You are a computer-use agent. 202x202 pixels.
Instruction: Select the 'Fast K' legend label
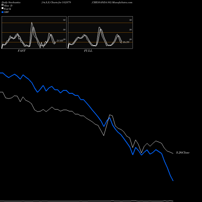[x=7, y=9]
